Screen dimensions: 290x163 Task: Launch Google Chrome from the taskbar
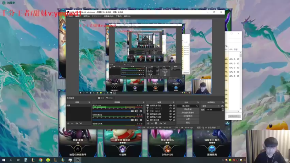(41, 160)
